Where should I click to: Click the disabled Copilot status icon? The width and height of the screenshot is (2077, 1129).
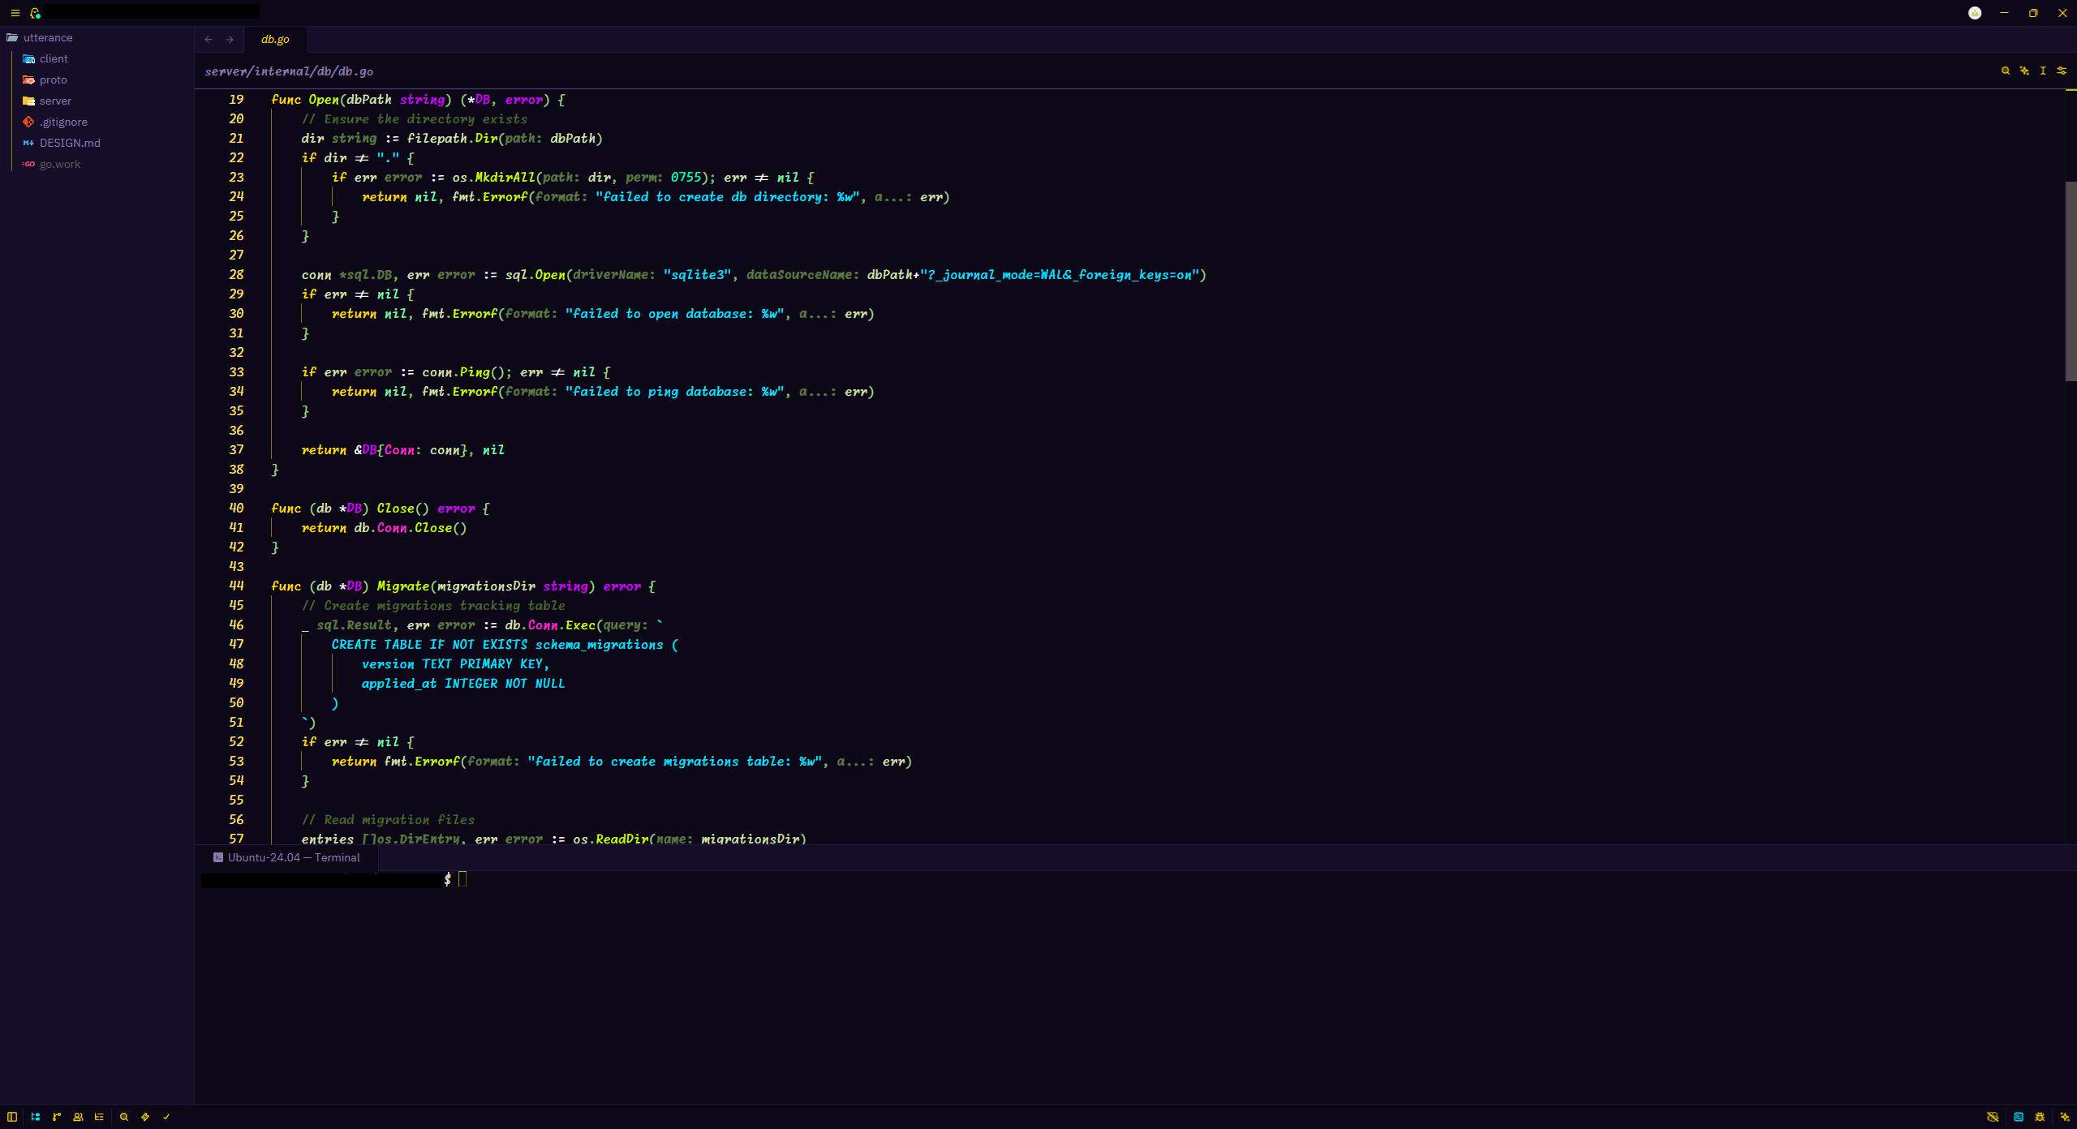[1993, 1117]
